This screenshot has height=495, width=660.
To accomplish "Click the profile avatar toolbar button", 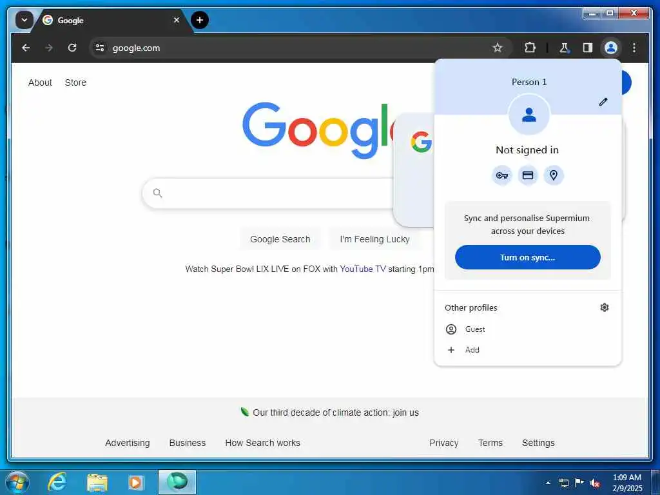I will coord(611,48).
